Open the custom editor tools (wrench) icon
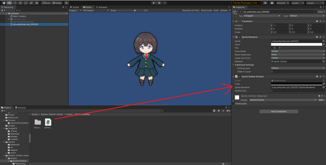 (37, 3)
